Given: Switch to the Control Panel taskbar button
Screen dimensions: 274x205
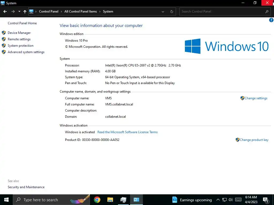Looking at the screenshot, I should [x=136, y=200].
